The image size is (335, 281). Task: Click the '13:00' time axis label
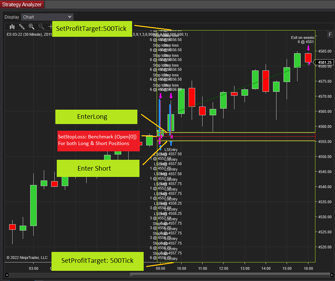(x=245, y=268)
